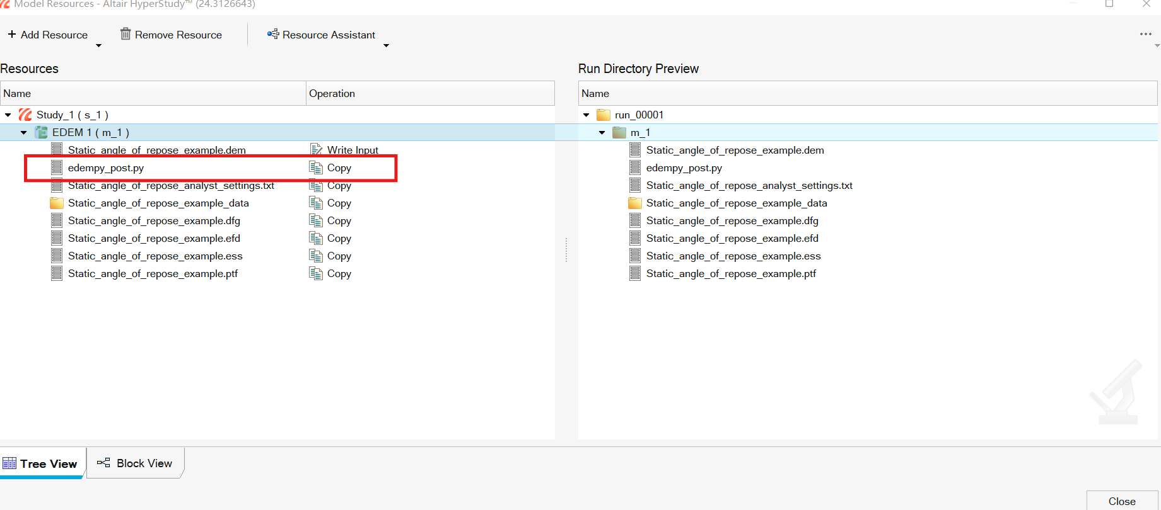Image resolution: width=1161 pixels, height=510 pixels.
Task: Select Static_angle_of_repose_example.dem file icon in Resources
Action: (x=57, y=150)
